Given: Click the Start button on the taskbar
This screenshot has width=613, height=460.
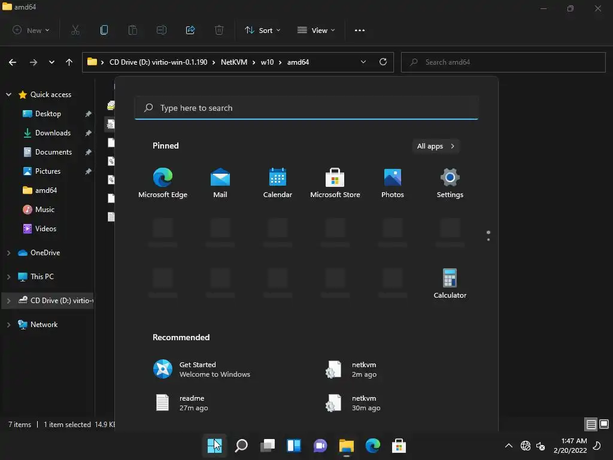Looking at the screenshot, I should point(215,446).
